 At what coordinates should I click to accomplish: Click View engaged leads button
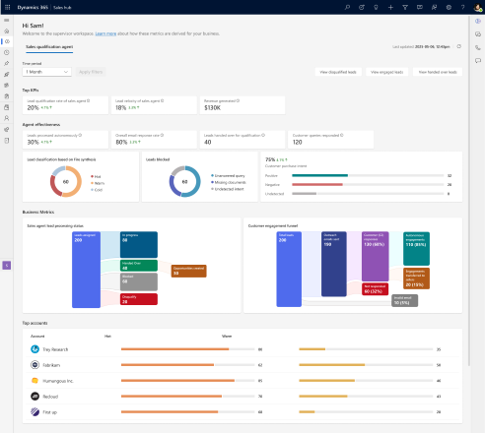pos(386,72)
